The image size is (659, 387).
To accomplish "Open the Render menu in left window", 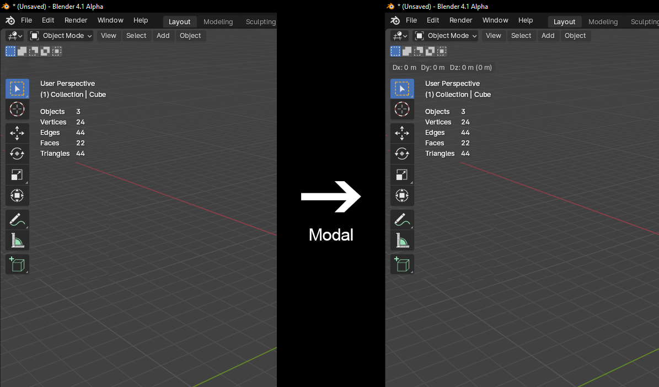I will tap(76, 20).
